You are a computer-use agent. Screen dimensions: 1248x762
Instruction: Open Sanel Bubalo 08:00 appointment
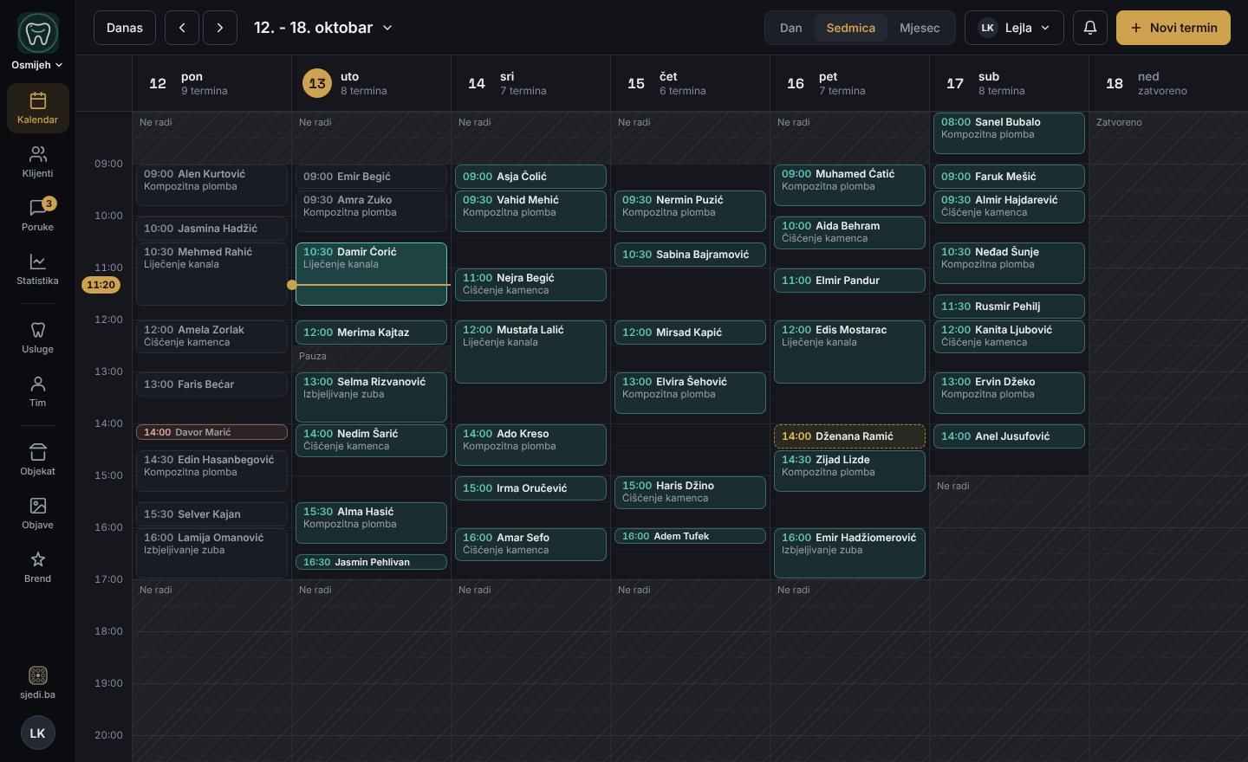click(x=1009, y=133)
